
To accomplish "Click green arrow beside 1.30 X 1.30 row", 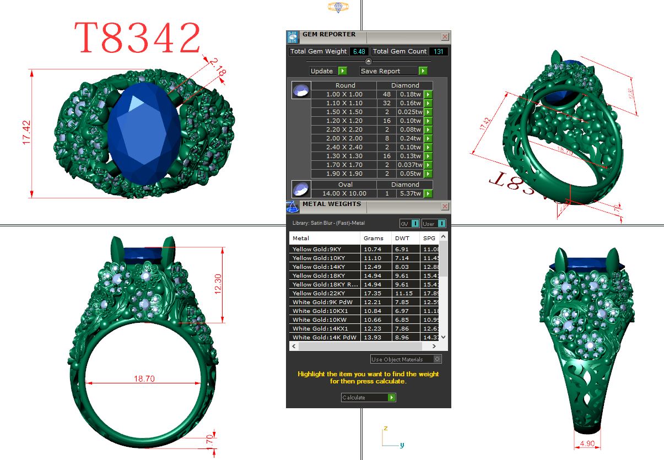I will [428, 156].
